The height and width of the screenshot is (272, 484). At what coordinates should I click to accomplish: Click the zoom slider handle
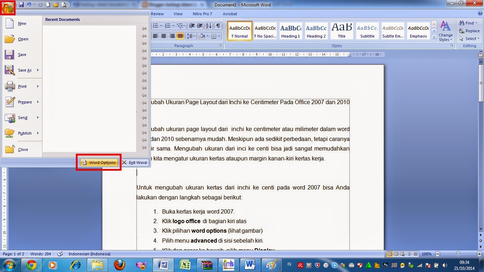(458, 254)
